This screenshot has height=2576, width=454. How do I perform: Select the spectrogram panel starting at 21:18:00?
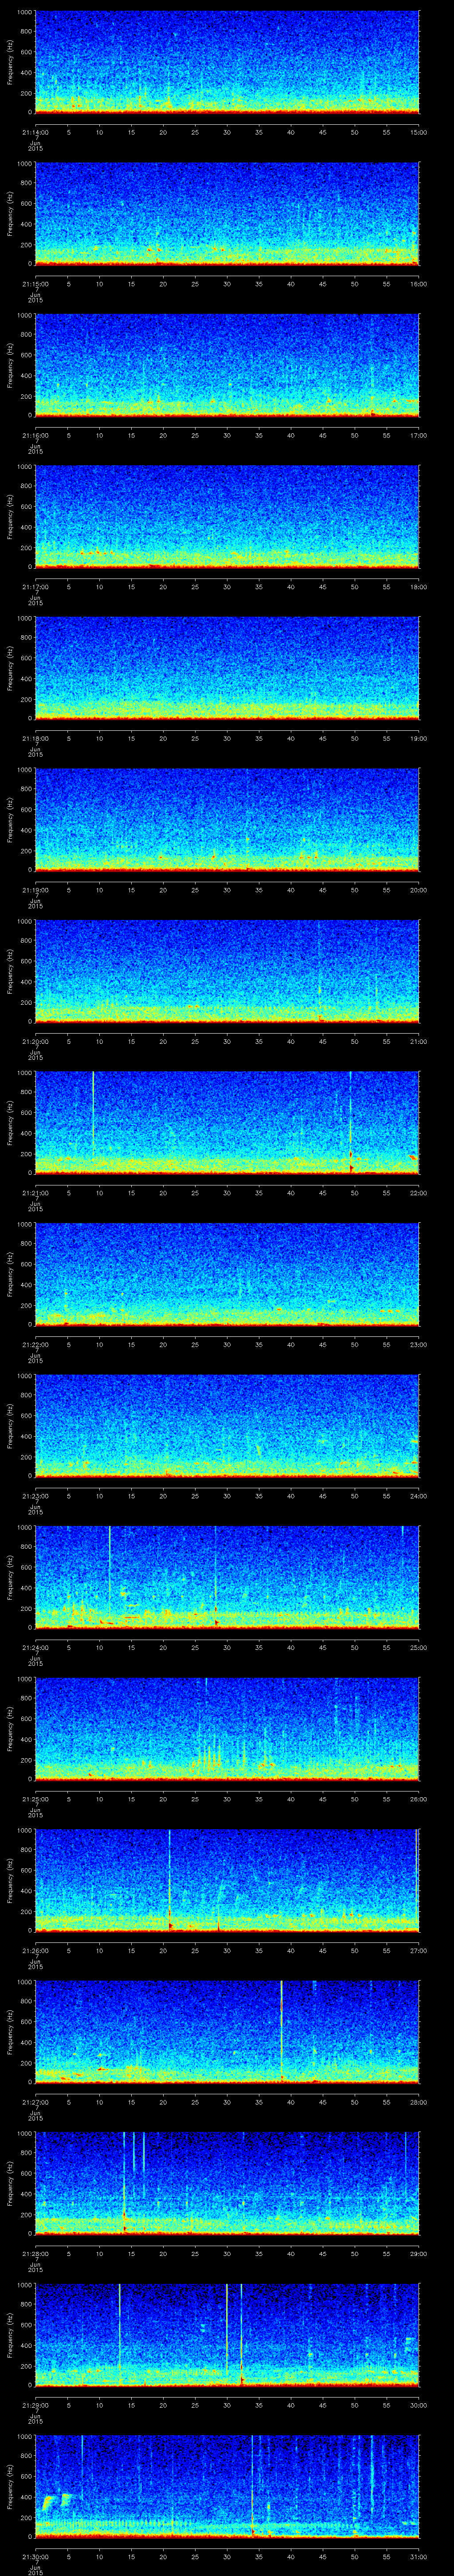click(227, 668)
